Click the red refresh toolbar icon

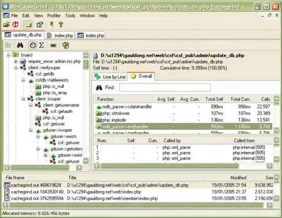point(16,25)
